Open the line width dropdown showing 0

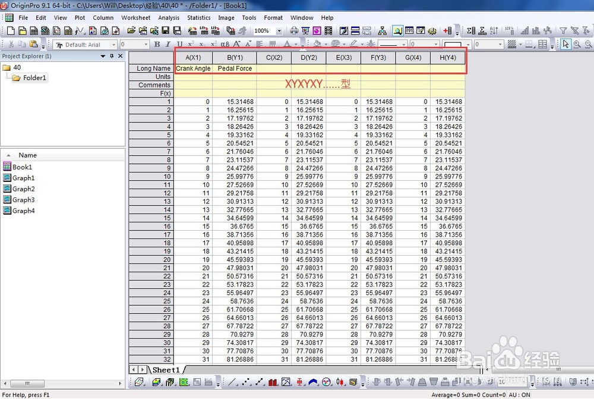tap(436, 45)
